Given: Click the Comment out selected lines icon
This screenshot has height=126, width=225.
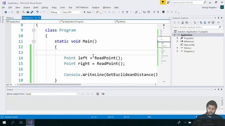Looking at the screenshot, I should click(154, 12).
